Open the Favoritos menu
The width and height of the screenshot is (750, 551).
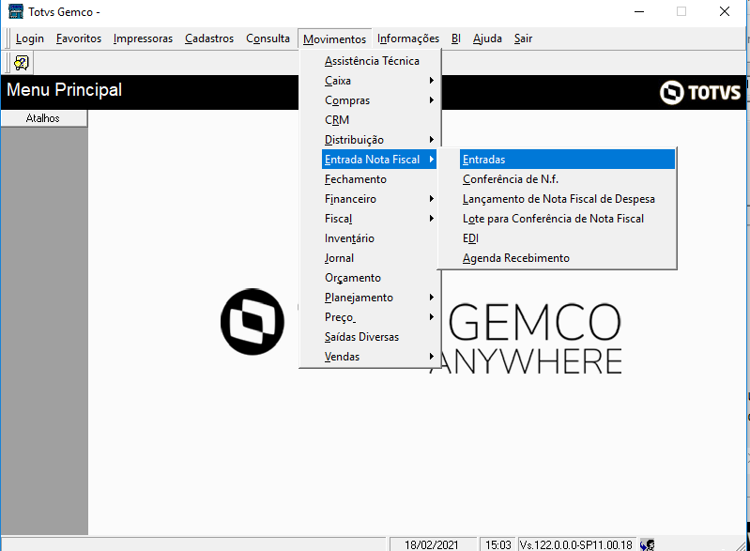coord(79,38)
